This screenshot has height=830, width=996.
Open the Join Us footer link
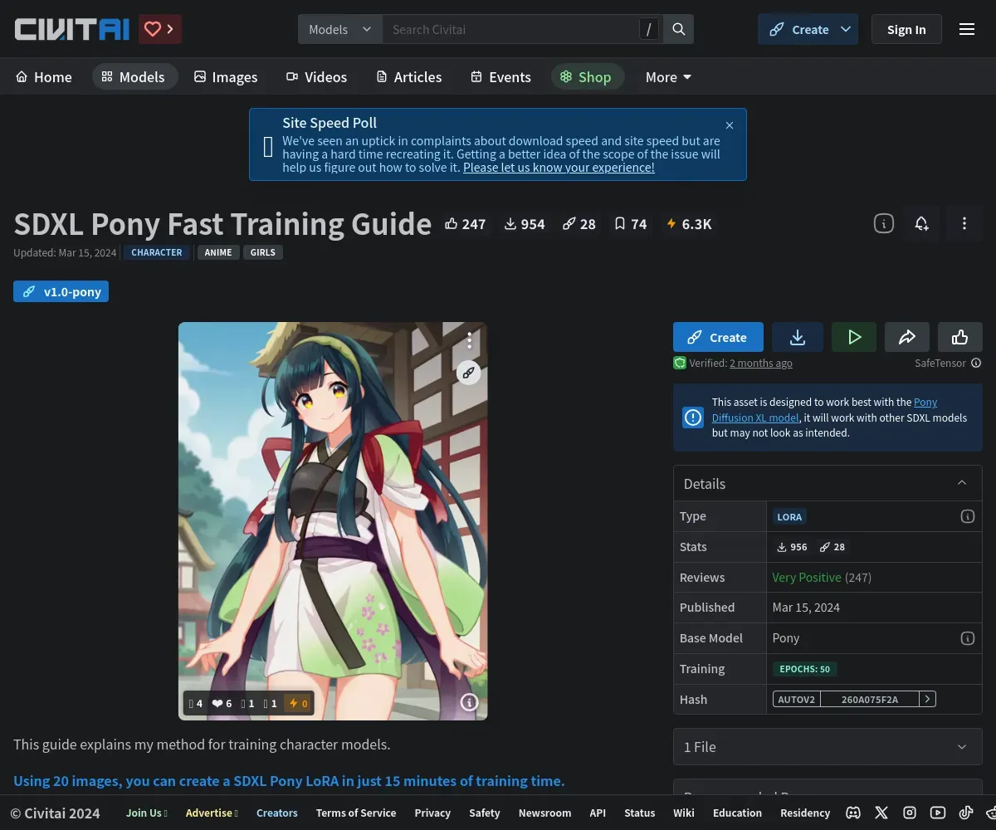(x=147, y=813)
